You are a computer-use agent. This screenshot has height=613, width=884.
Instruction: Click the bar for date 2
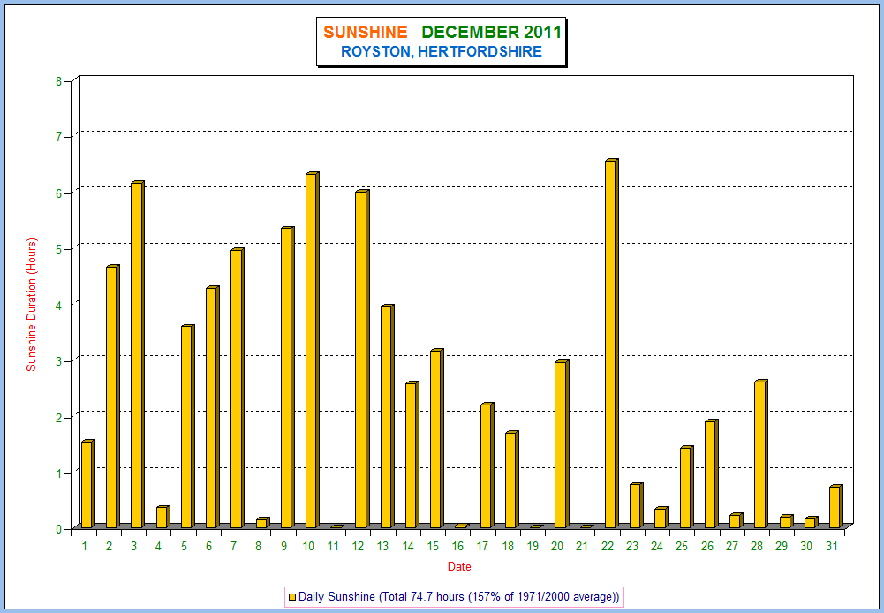pos(113,397)
